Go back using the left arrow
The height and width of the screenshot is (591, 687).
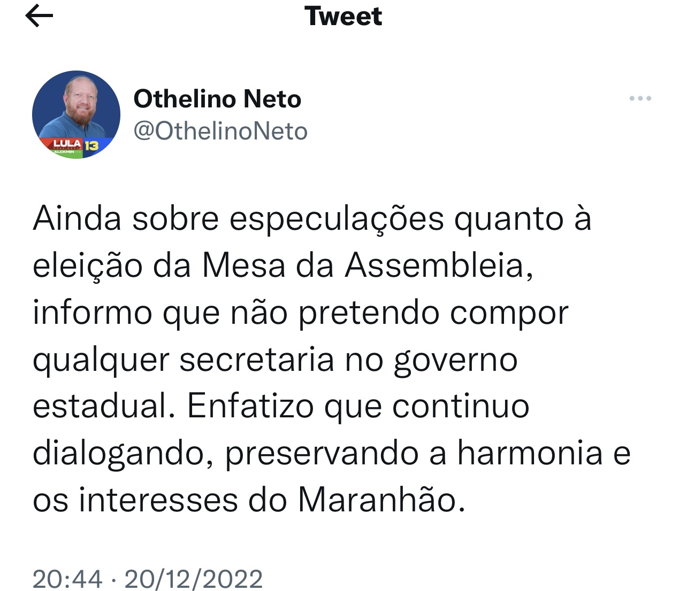(39, 16)
